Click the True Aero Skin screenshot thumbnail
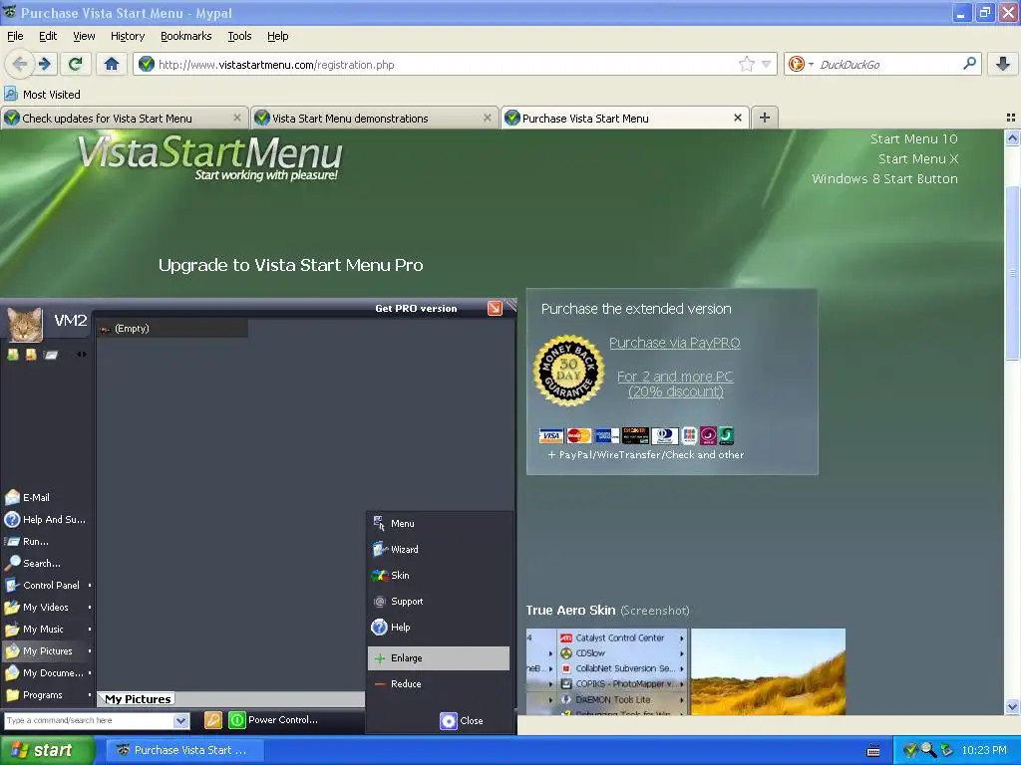Image resolution: width=1021 pixels, height=765 pixels. [x=686, y=671]
